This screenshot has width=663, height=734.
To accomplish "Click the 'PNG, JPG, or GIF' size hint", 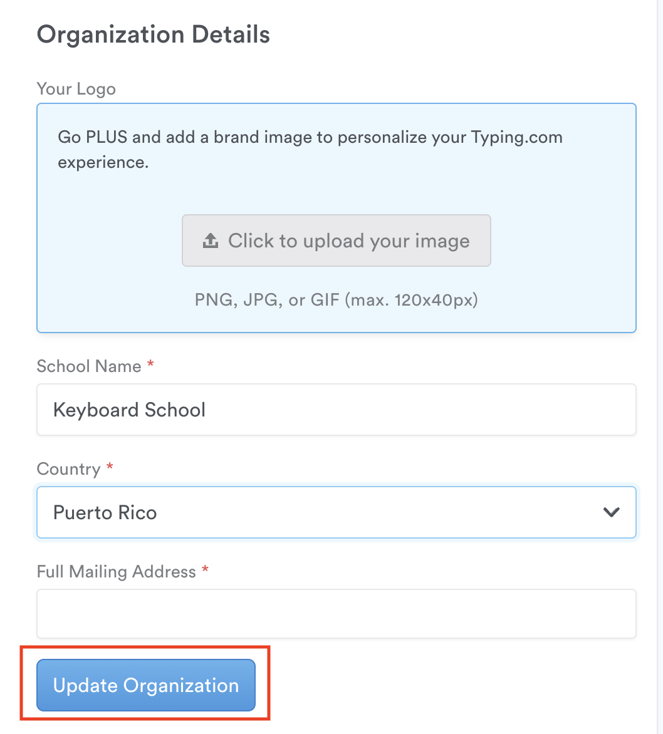I will click(337, 301).
